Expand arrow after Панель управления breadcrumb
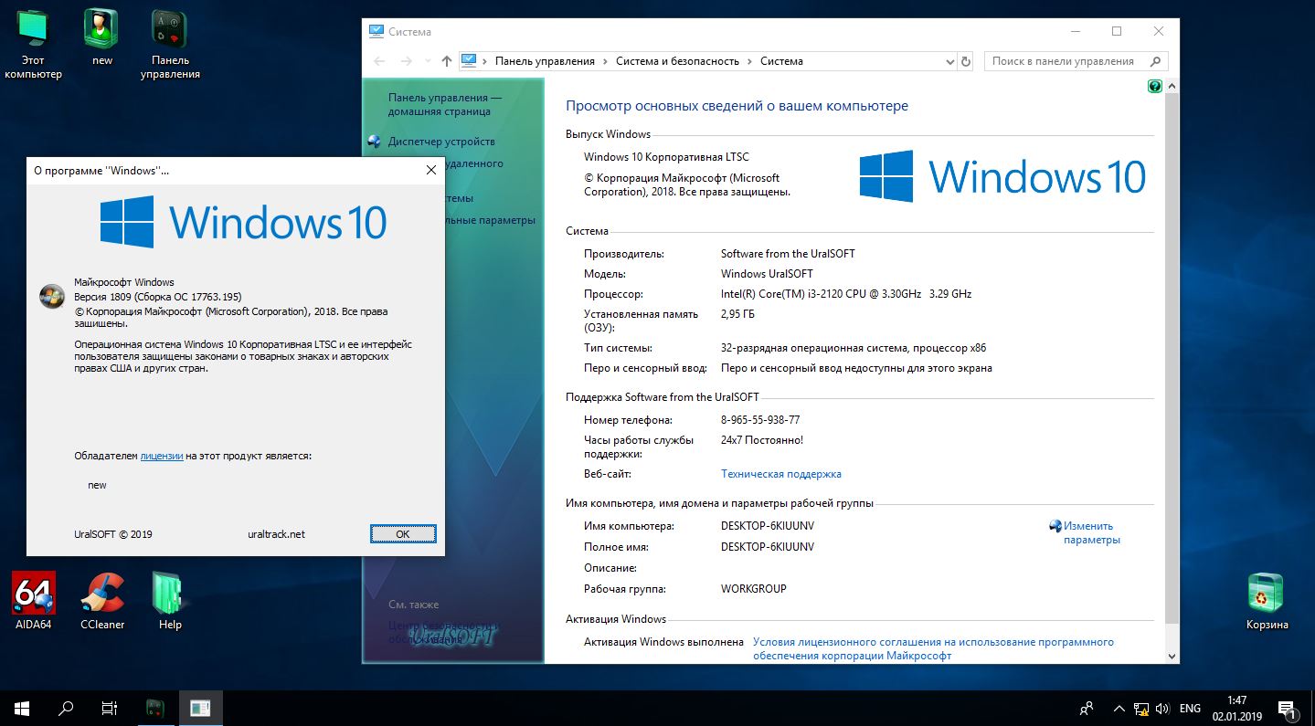The image size is (1315, 726). [605, 61]
